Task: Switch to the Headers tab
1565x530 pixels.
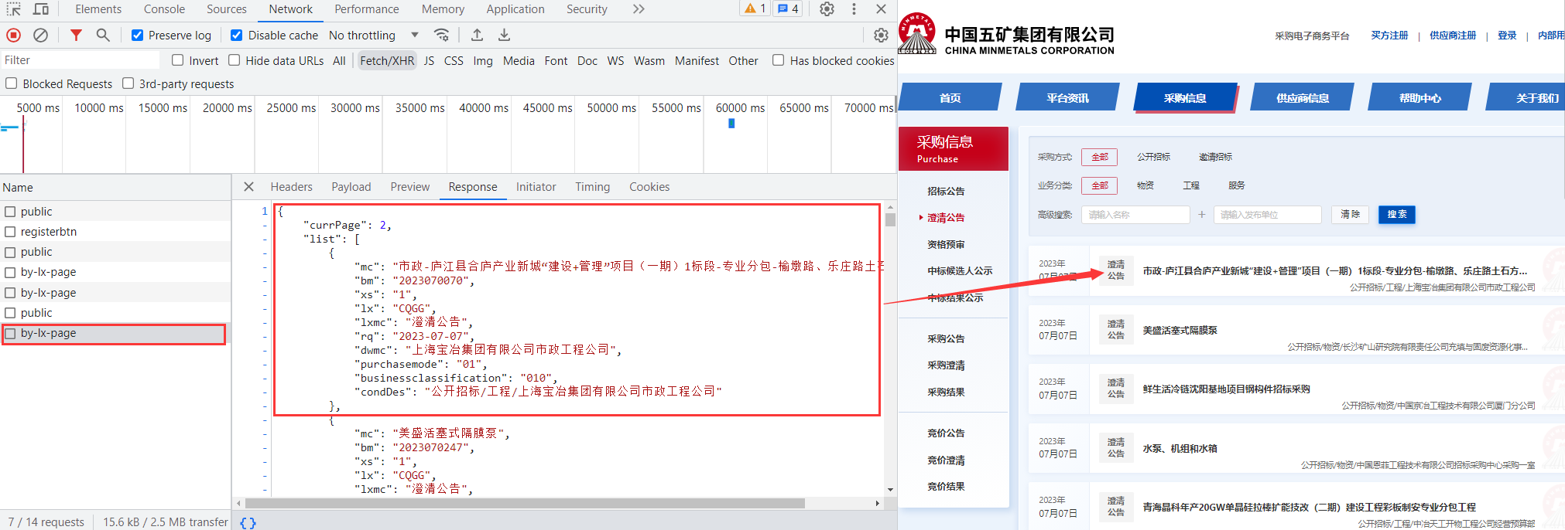Action: coord(291,187)
